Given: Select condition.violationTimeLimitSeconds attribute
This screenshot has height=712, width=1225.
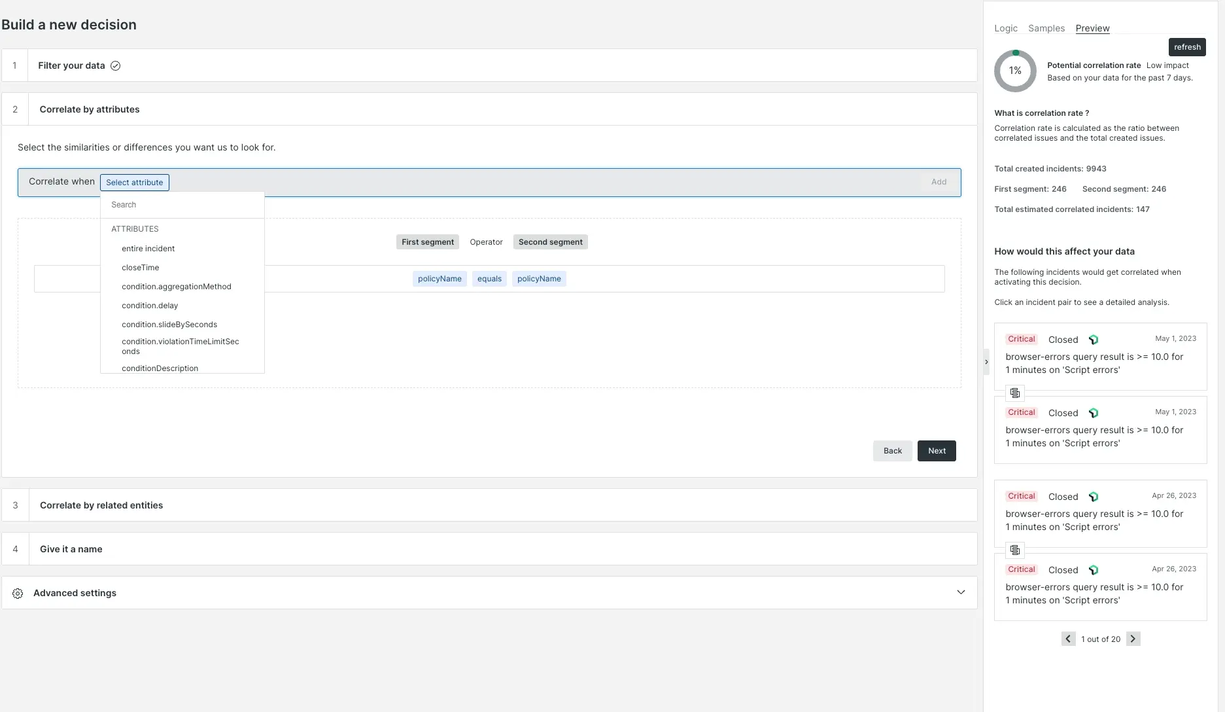Looking at the screenshot, I should coord(181,346).
